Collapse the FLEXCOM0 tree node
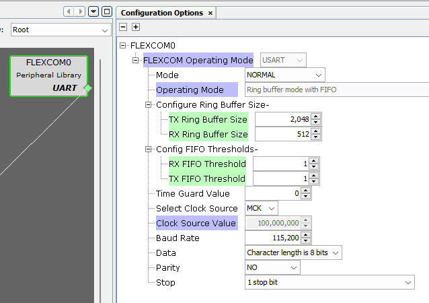 click(123, 46)
